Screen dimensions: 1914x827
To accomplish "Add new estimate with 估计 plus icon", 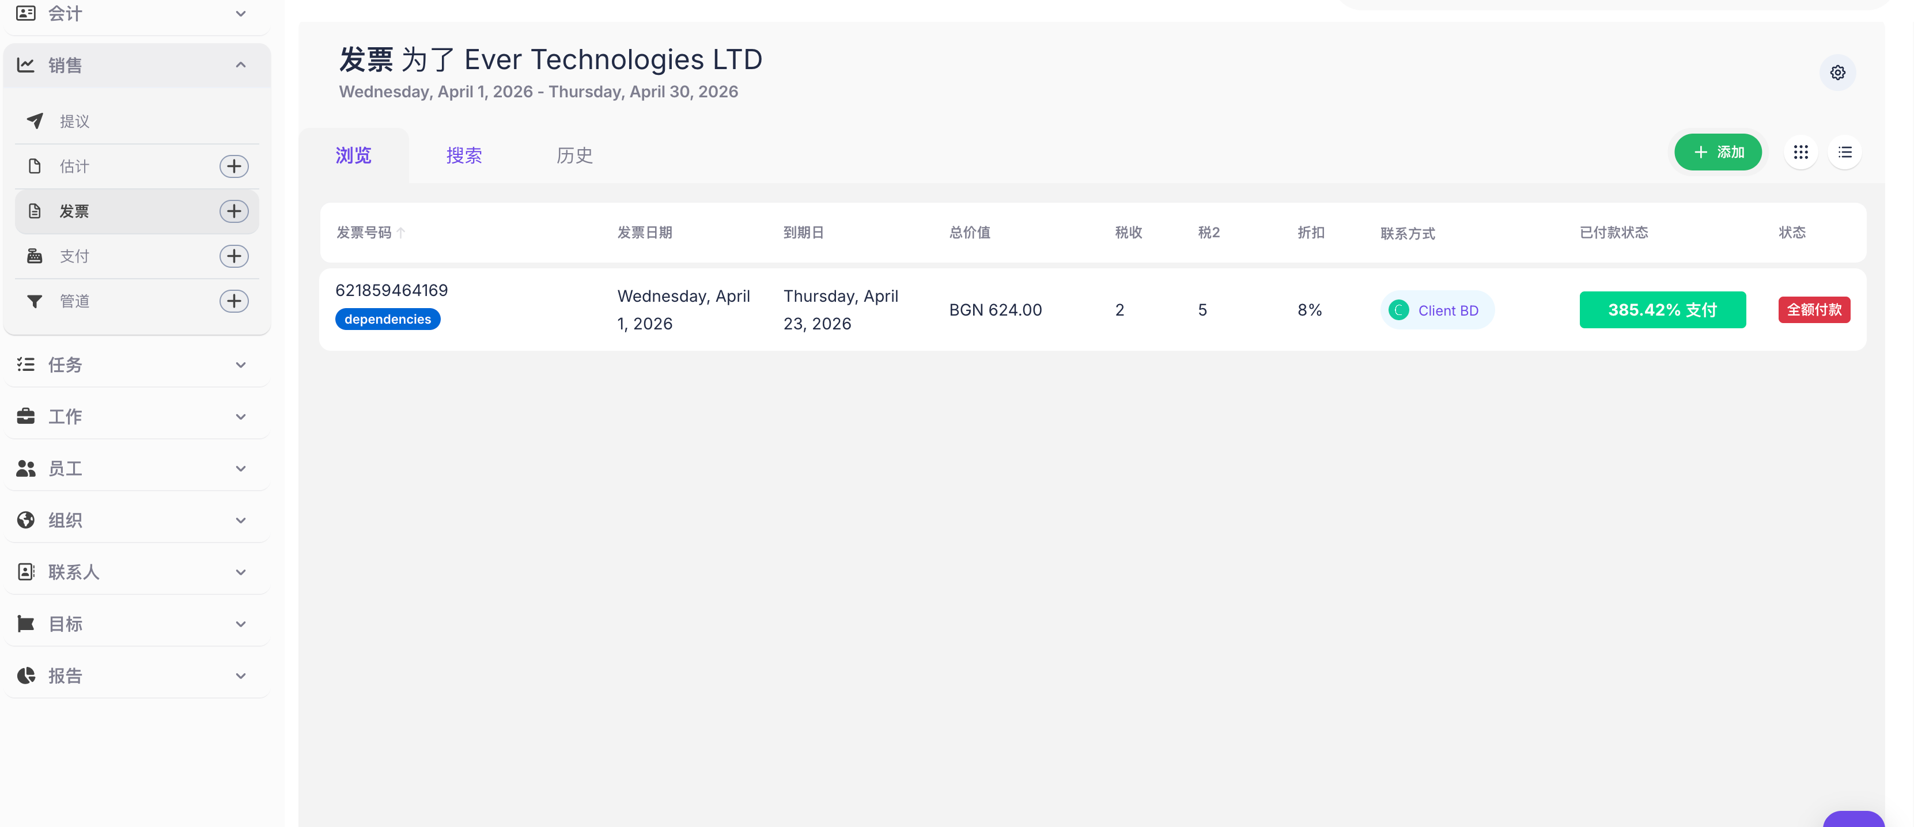I will [x=234, y=166].
